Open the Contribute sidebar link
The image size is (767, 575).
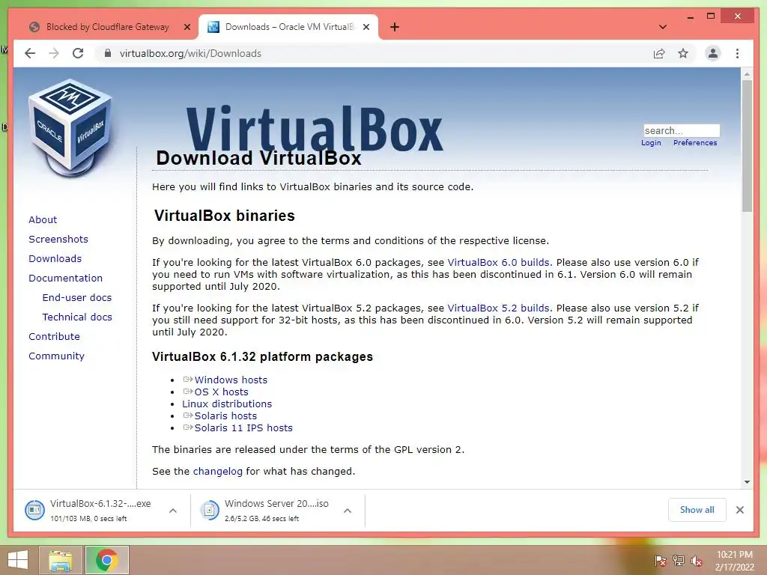point(54,337)
